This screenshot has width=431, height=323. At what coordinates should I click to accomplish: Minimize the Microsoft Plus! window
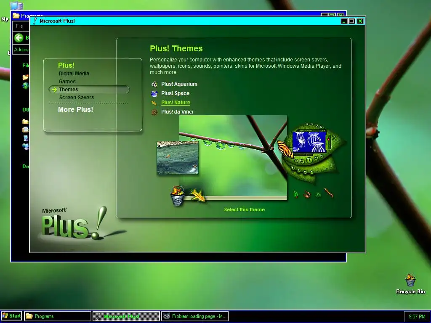pyautogui.click(x=344, y=21)
